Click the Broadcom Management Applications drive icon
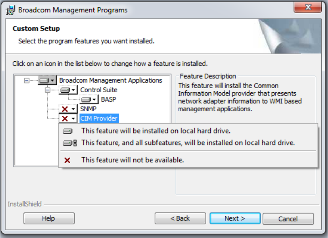 44,80
